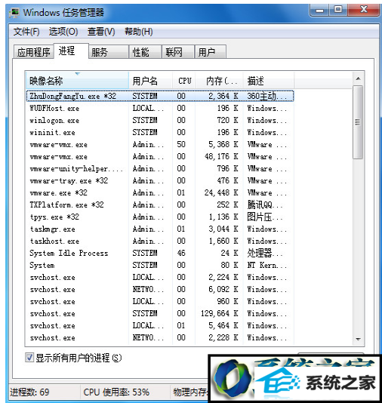Click 物理内存 in the status bar
382x403 pixels.
190,392
